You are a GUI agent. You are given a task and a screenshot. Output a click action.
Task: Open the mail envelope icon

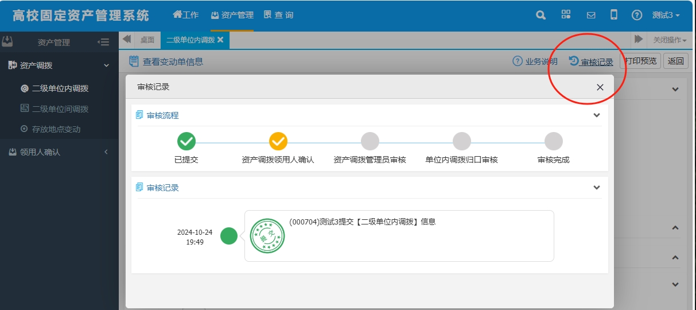pos(590,15)
